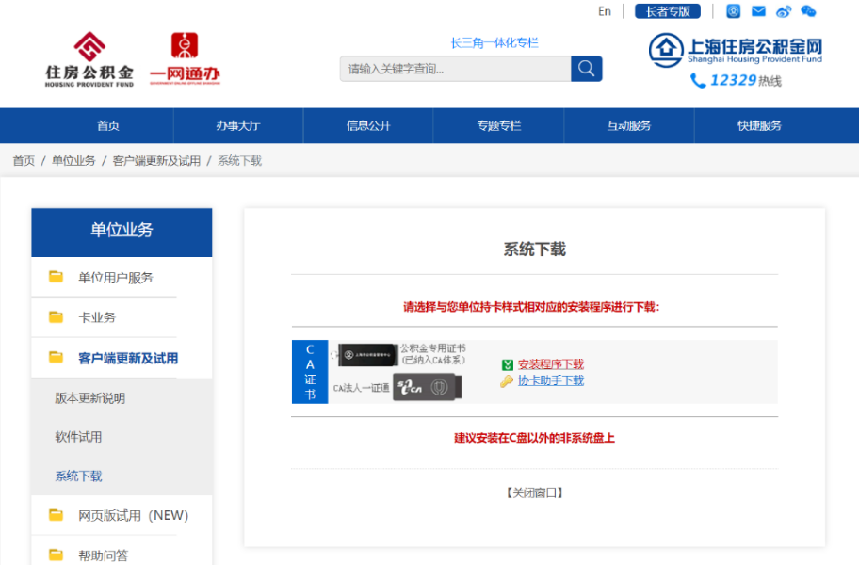Screen dimensions: 859x565
Task: Click the 安装程序下载 link
Action: (x=550, y=364)
